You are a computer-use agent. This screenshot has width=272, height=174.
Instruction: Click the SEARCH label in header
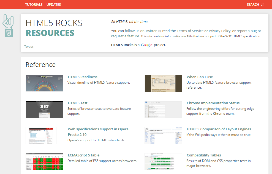click(x=253, y=4)
